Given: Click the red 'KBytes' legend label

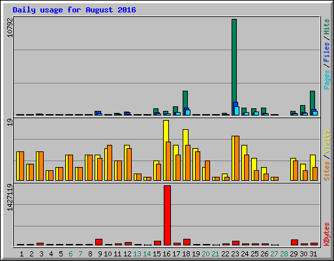Looking at the screenshot, I should tap(327, 234).
